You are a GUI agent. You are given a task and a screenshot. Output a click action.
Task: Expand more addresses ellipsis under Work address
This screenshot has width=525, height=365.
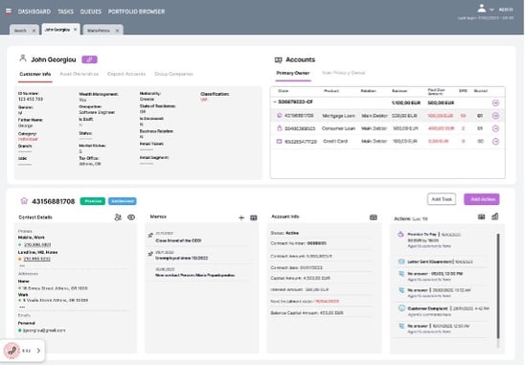22,308
